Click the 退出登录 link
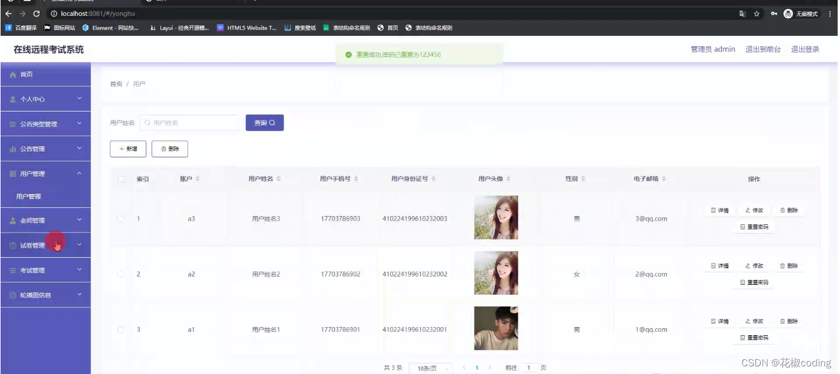840x374 pixels. click(805, 49)
